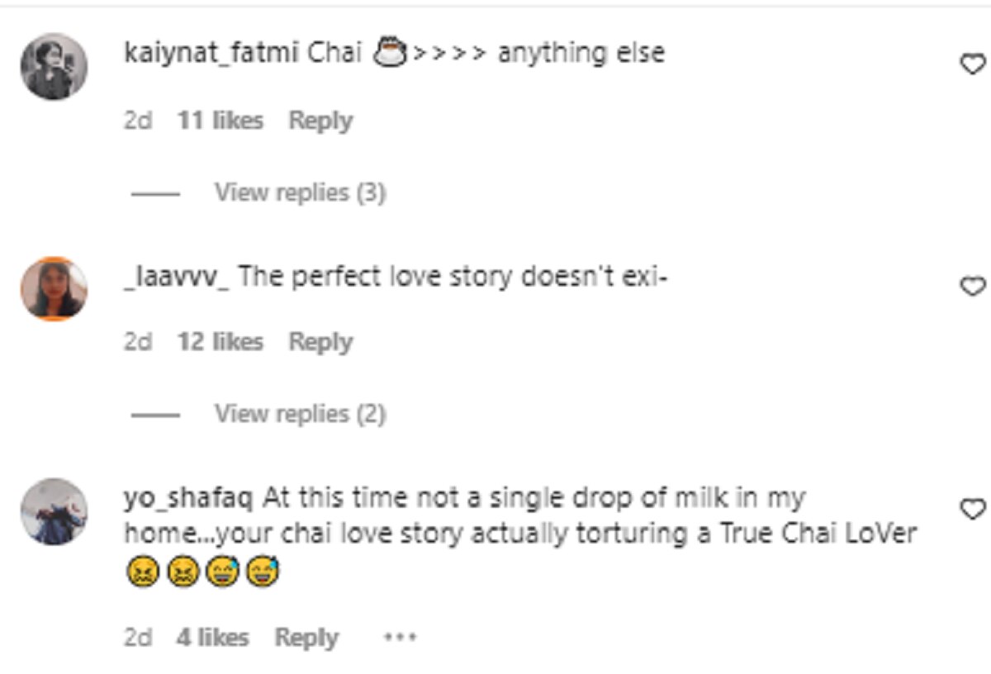Reply to kaiynat_fatmi's comment

coord(320,121)
